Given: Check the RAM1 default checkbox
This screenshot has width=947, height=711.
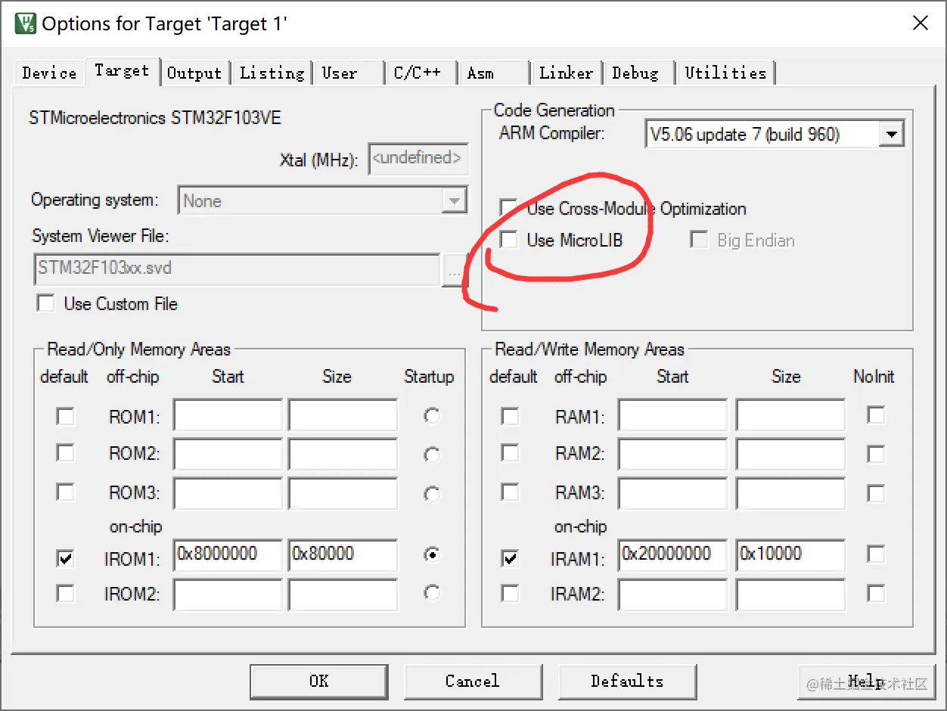Looking at the screenshot, I should (x=511, y=416).
